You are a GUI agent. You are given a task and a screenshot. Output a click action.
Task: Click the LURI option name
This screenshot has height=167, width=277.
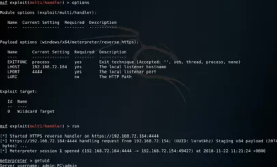click(x=12, y=77)
